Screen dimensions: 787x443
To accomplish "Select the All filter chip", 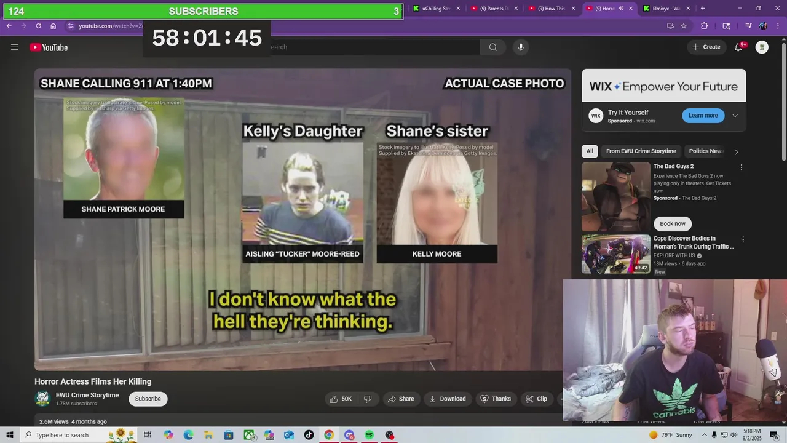I will click(x=590, y=151).
